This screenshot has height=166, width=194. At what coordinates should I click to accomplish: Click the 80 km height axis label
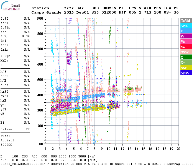41,144
